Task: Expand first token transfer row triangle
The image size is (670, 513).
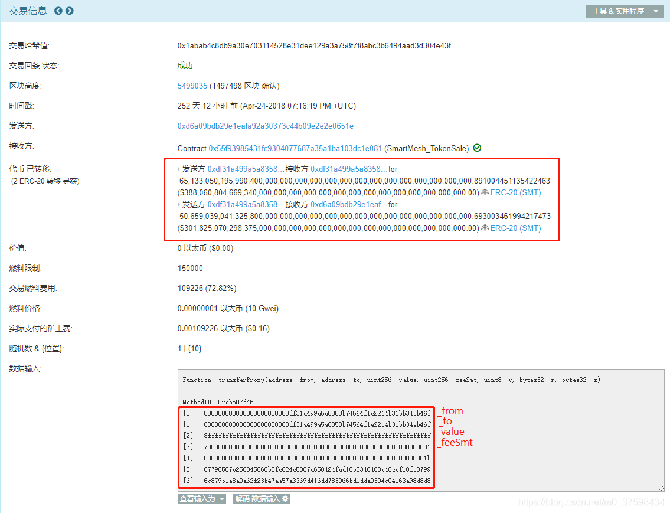Action: pyautogui.click(x=179, y=169)
